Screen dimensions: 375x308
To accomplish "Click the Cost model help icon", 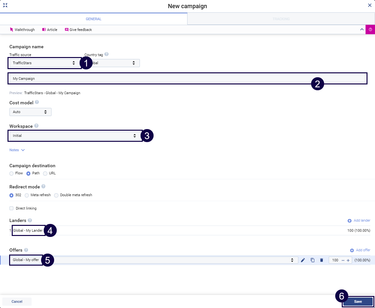I will click(37, 102).
